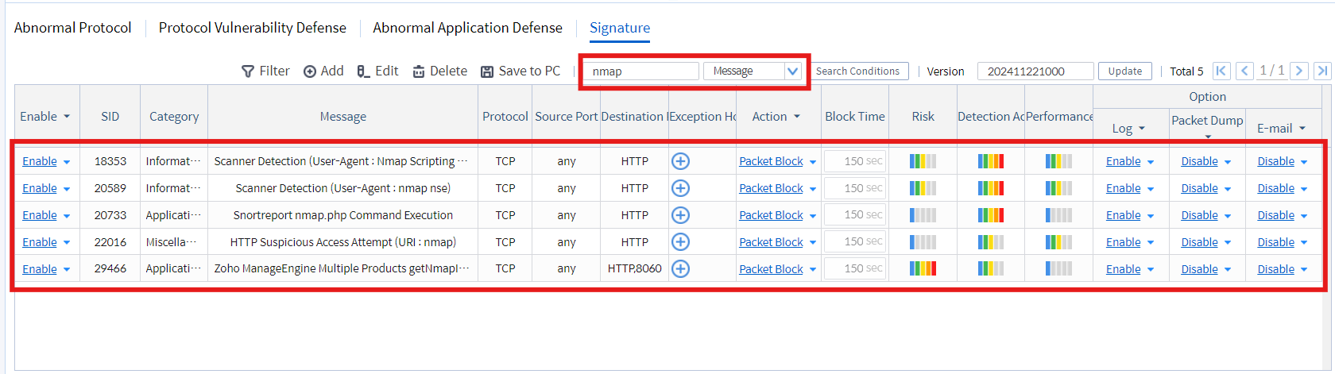Sort by the SID column header
Image resolution: width=1335 pixels, height=374 pixels.
[110, 117]
